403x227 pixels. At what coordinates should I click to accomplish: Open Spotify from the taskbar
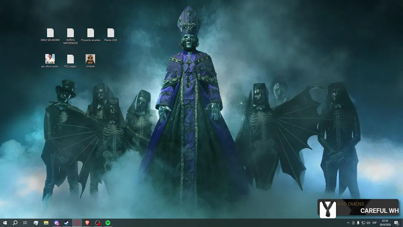(108, 223)
